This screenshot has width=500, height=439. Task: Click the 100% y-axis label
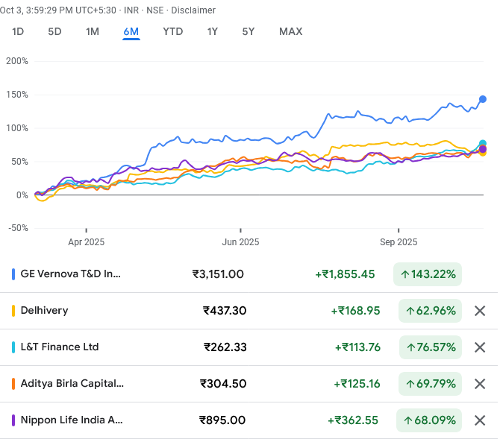(x=17, y=128)
